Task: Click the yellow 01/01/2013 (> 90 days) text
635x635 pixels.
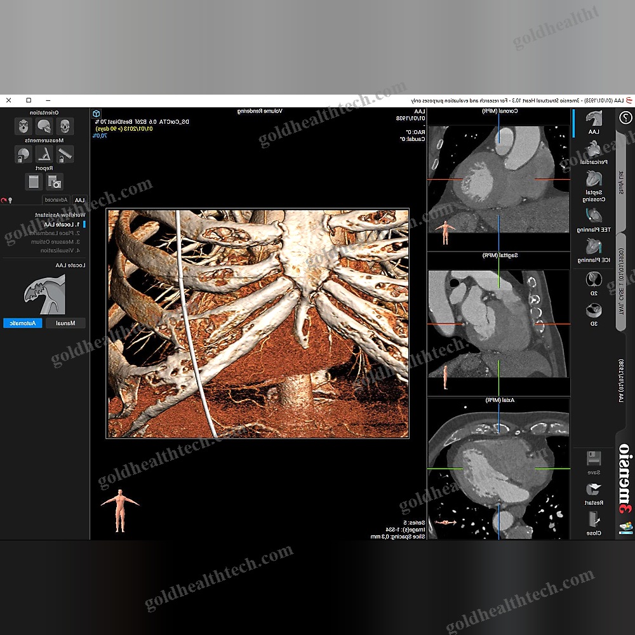Action: point(124,129)
